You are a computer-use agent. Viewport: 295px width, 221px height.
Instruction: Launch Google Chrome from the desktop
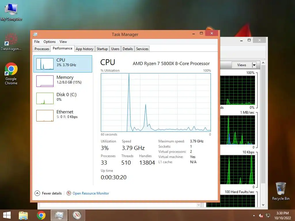point(11,74)
